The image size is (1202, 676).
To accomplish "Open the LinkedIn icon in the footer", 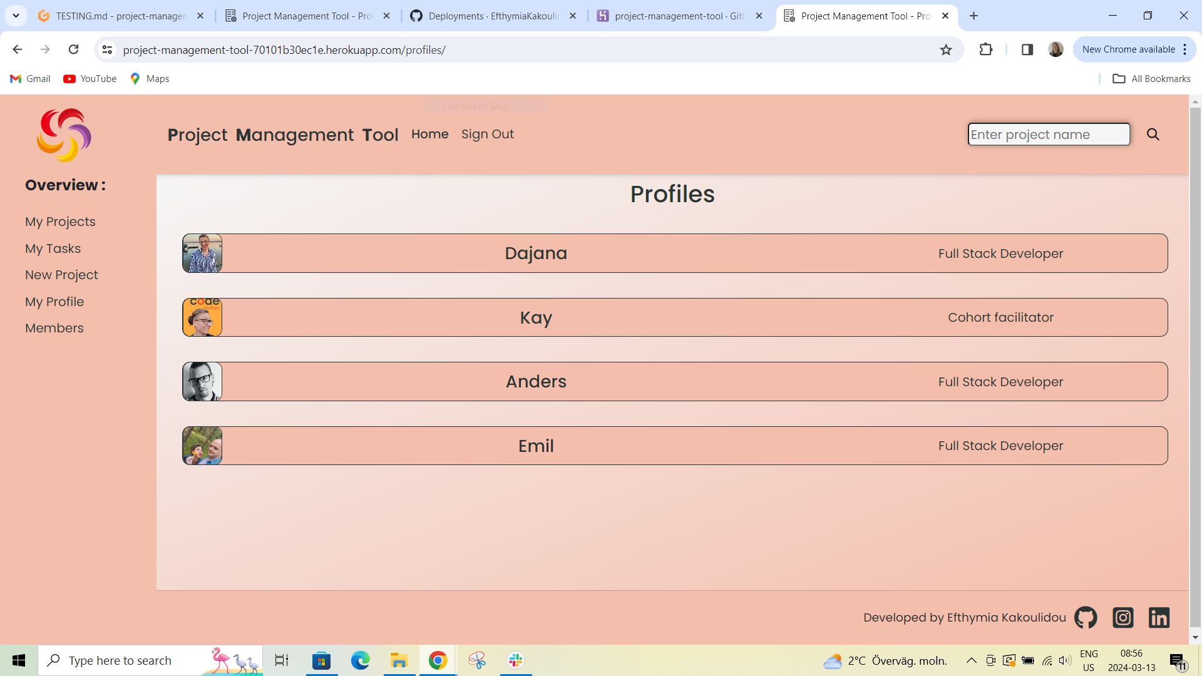I will (x=1159, y=617).
